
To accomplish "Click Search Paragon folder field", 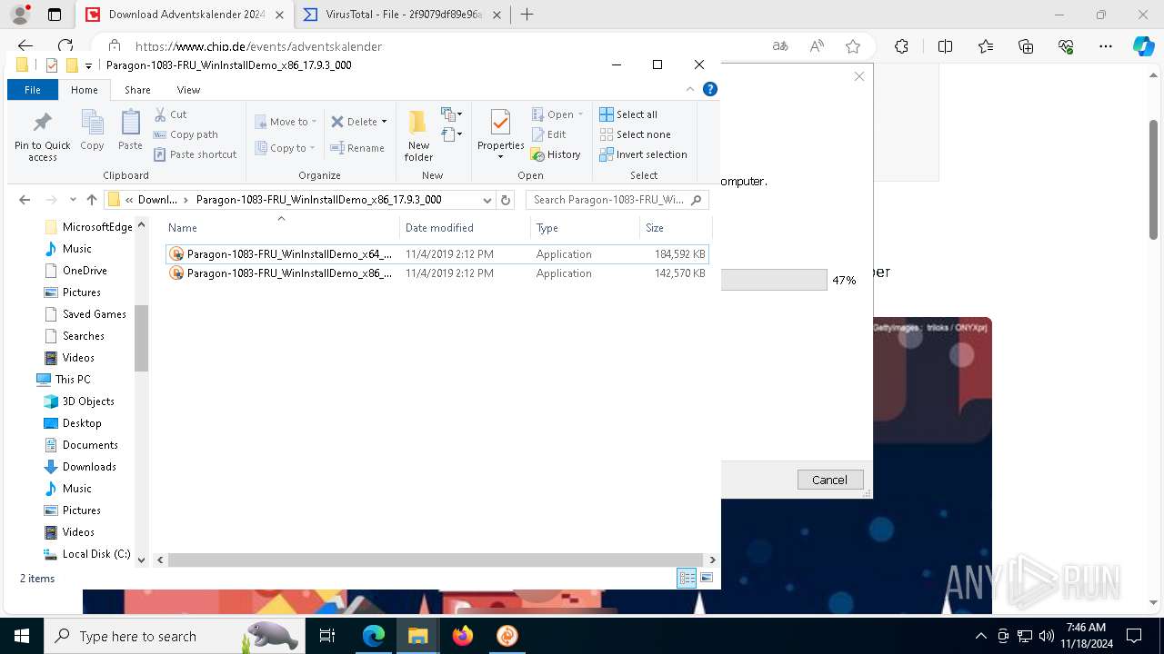I will (x=617, y=200).
